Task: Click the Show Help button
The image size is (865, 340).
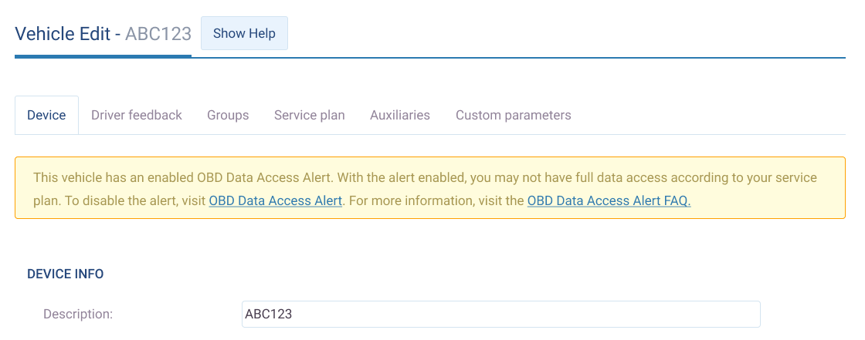Action: point(244,34)
